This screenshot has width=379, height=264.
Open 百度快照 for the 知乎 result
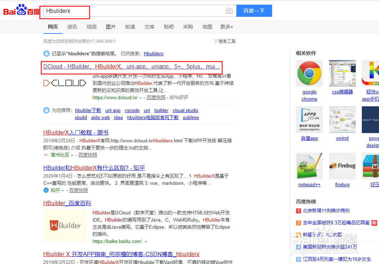click(79, 190)
